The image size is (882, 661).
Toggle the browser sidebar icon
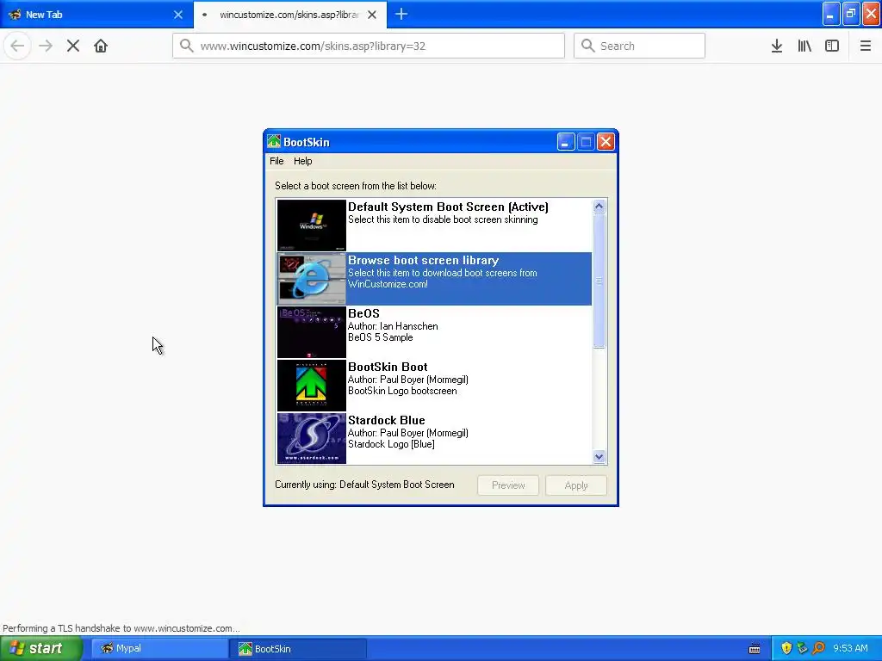tap(832, 46)
